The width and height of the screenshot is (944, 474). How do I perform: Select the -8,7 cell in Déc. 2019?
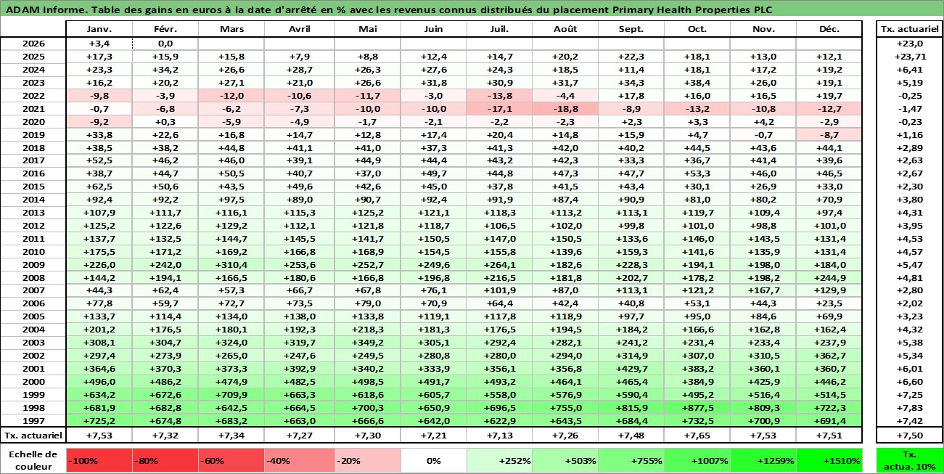click(829, 134)
